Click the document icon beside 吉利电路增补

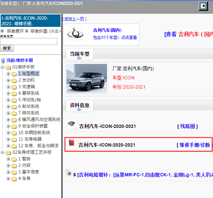coord(68,173)
